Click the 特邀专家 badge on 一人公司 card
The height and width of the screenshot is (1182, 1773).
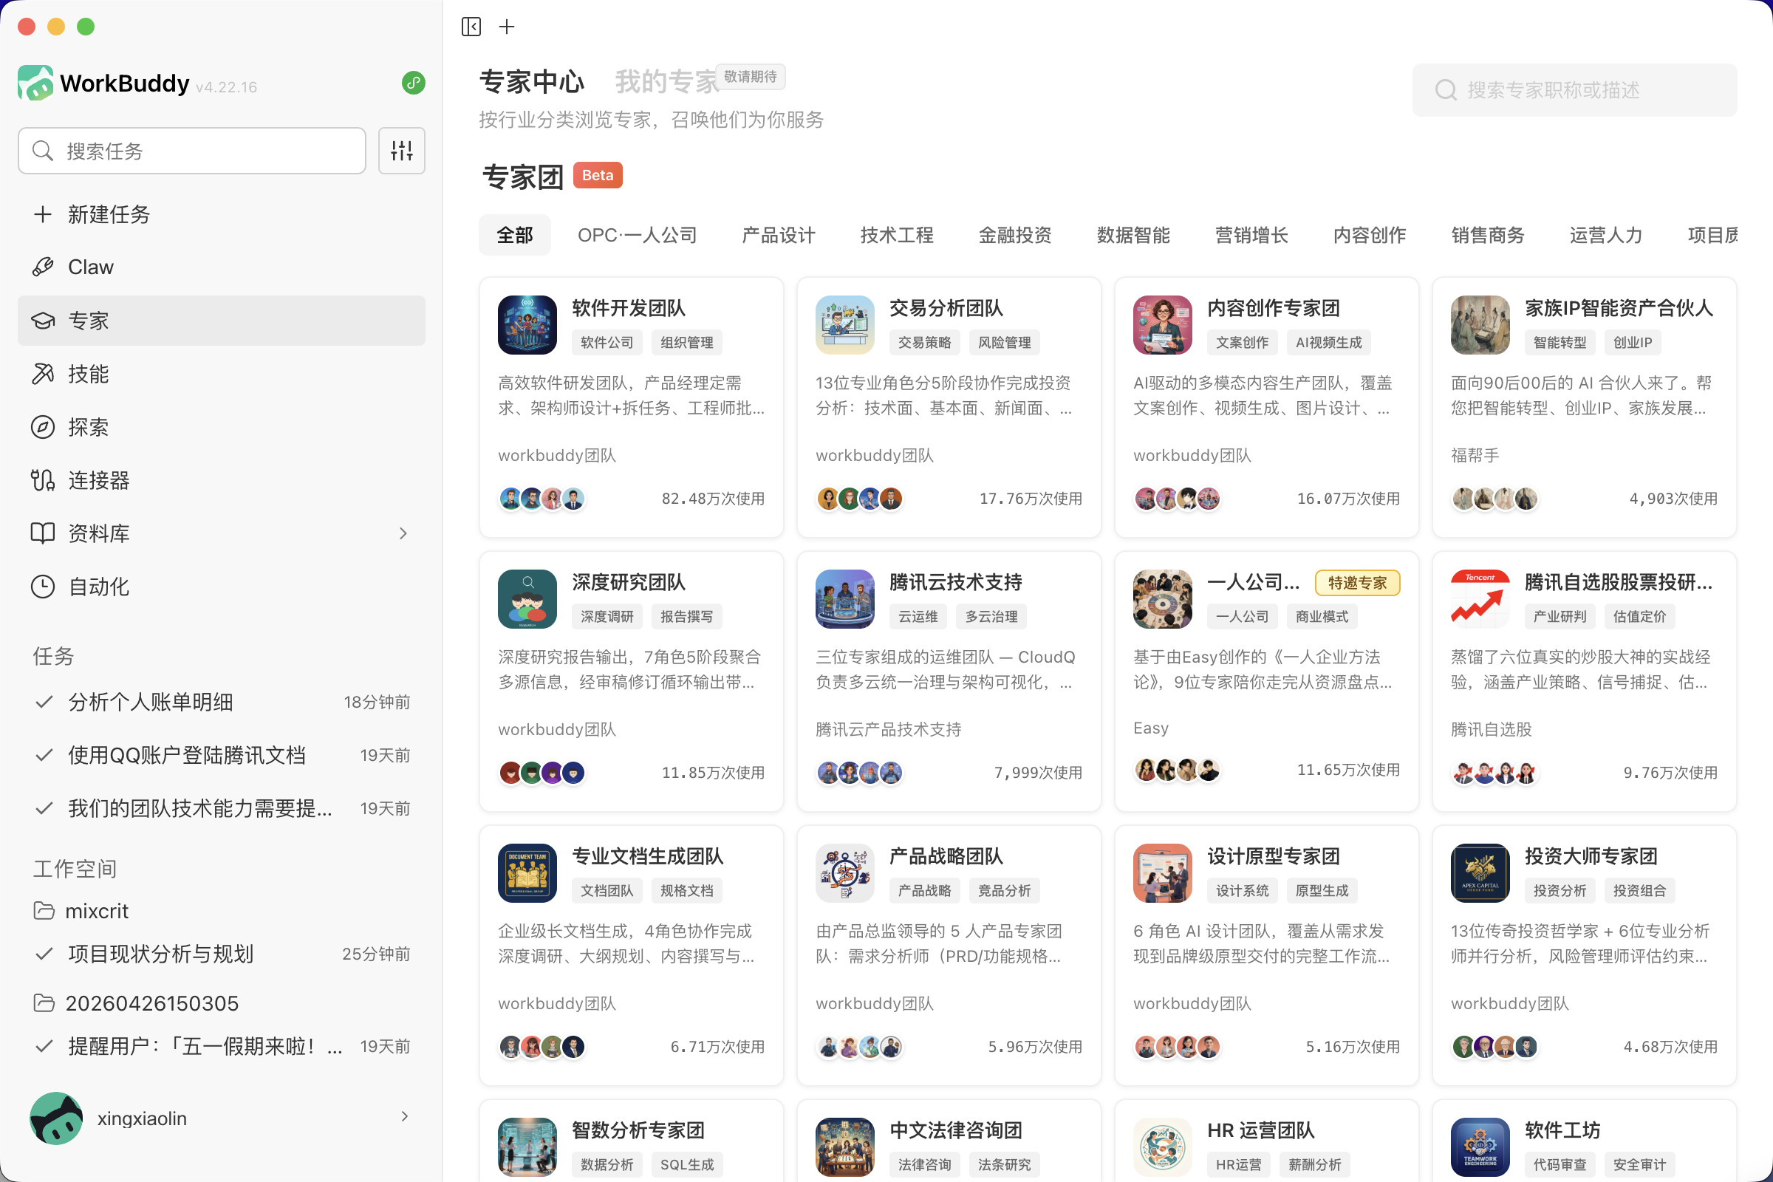click(x=1357, y=583)
